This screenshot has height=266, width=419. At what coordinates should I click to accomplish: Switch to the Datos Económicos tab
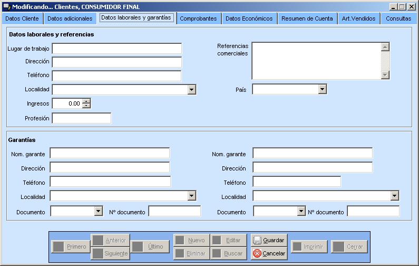(249, 18)
